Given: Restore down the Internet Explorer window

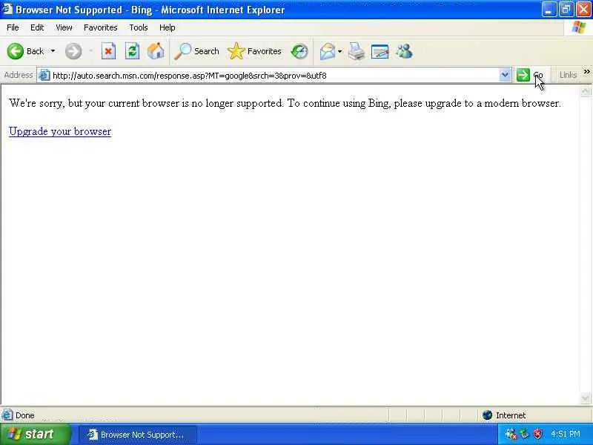Looking at the screenshot, I should [x=566, y=10].
